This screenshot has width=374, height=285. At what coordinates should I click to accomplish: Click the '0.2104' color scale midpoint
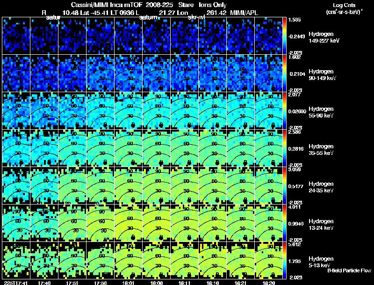pyautogui.click(x=297, y=74)
